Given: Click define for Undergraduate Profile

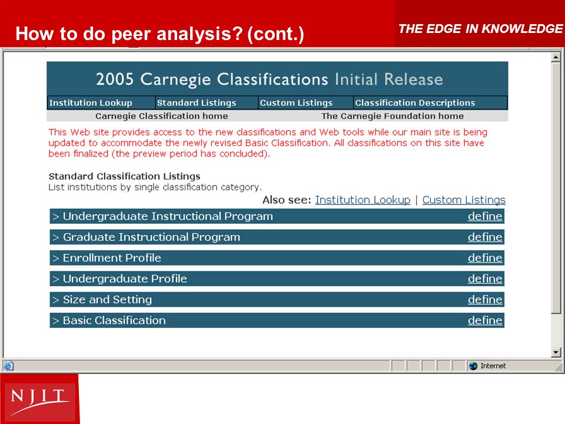Looking at the screenshot, I should 485,279.
